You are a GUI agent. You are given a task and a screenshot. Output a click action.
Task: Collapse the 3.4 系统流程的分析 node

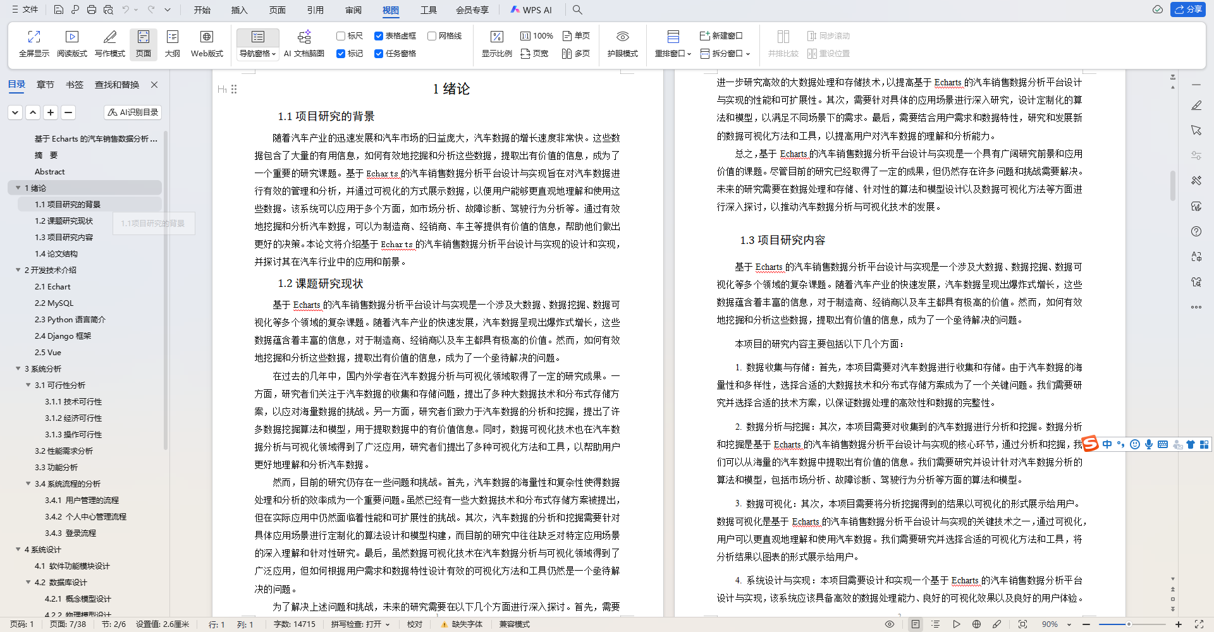[28, 483]
